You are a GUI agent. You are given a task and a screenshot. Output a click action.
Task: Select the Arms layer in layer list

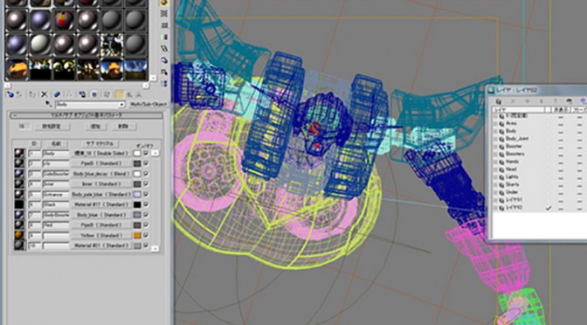(x=511, y=123)
